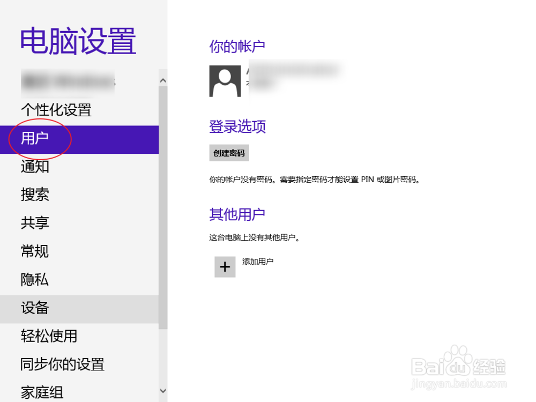Click the 其他用户 heading

tap(237, 214)
